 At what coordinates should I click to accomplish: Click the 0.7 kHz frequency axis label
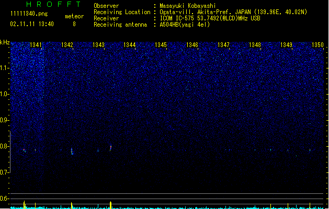[x=5, y=172]
